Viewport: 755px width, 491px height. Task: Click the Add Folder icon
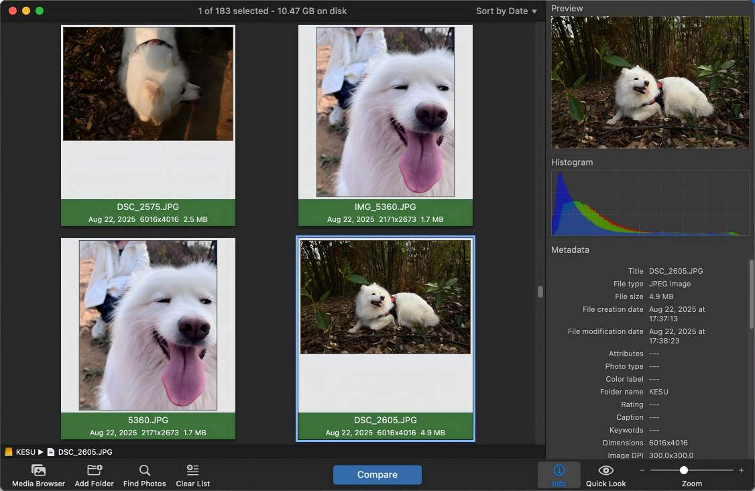[x=94, y=475]
